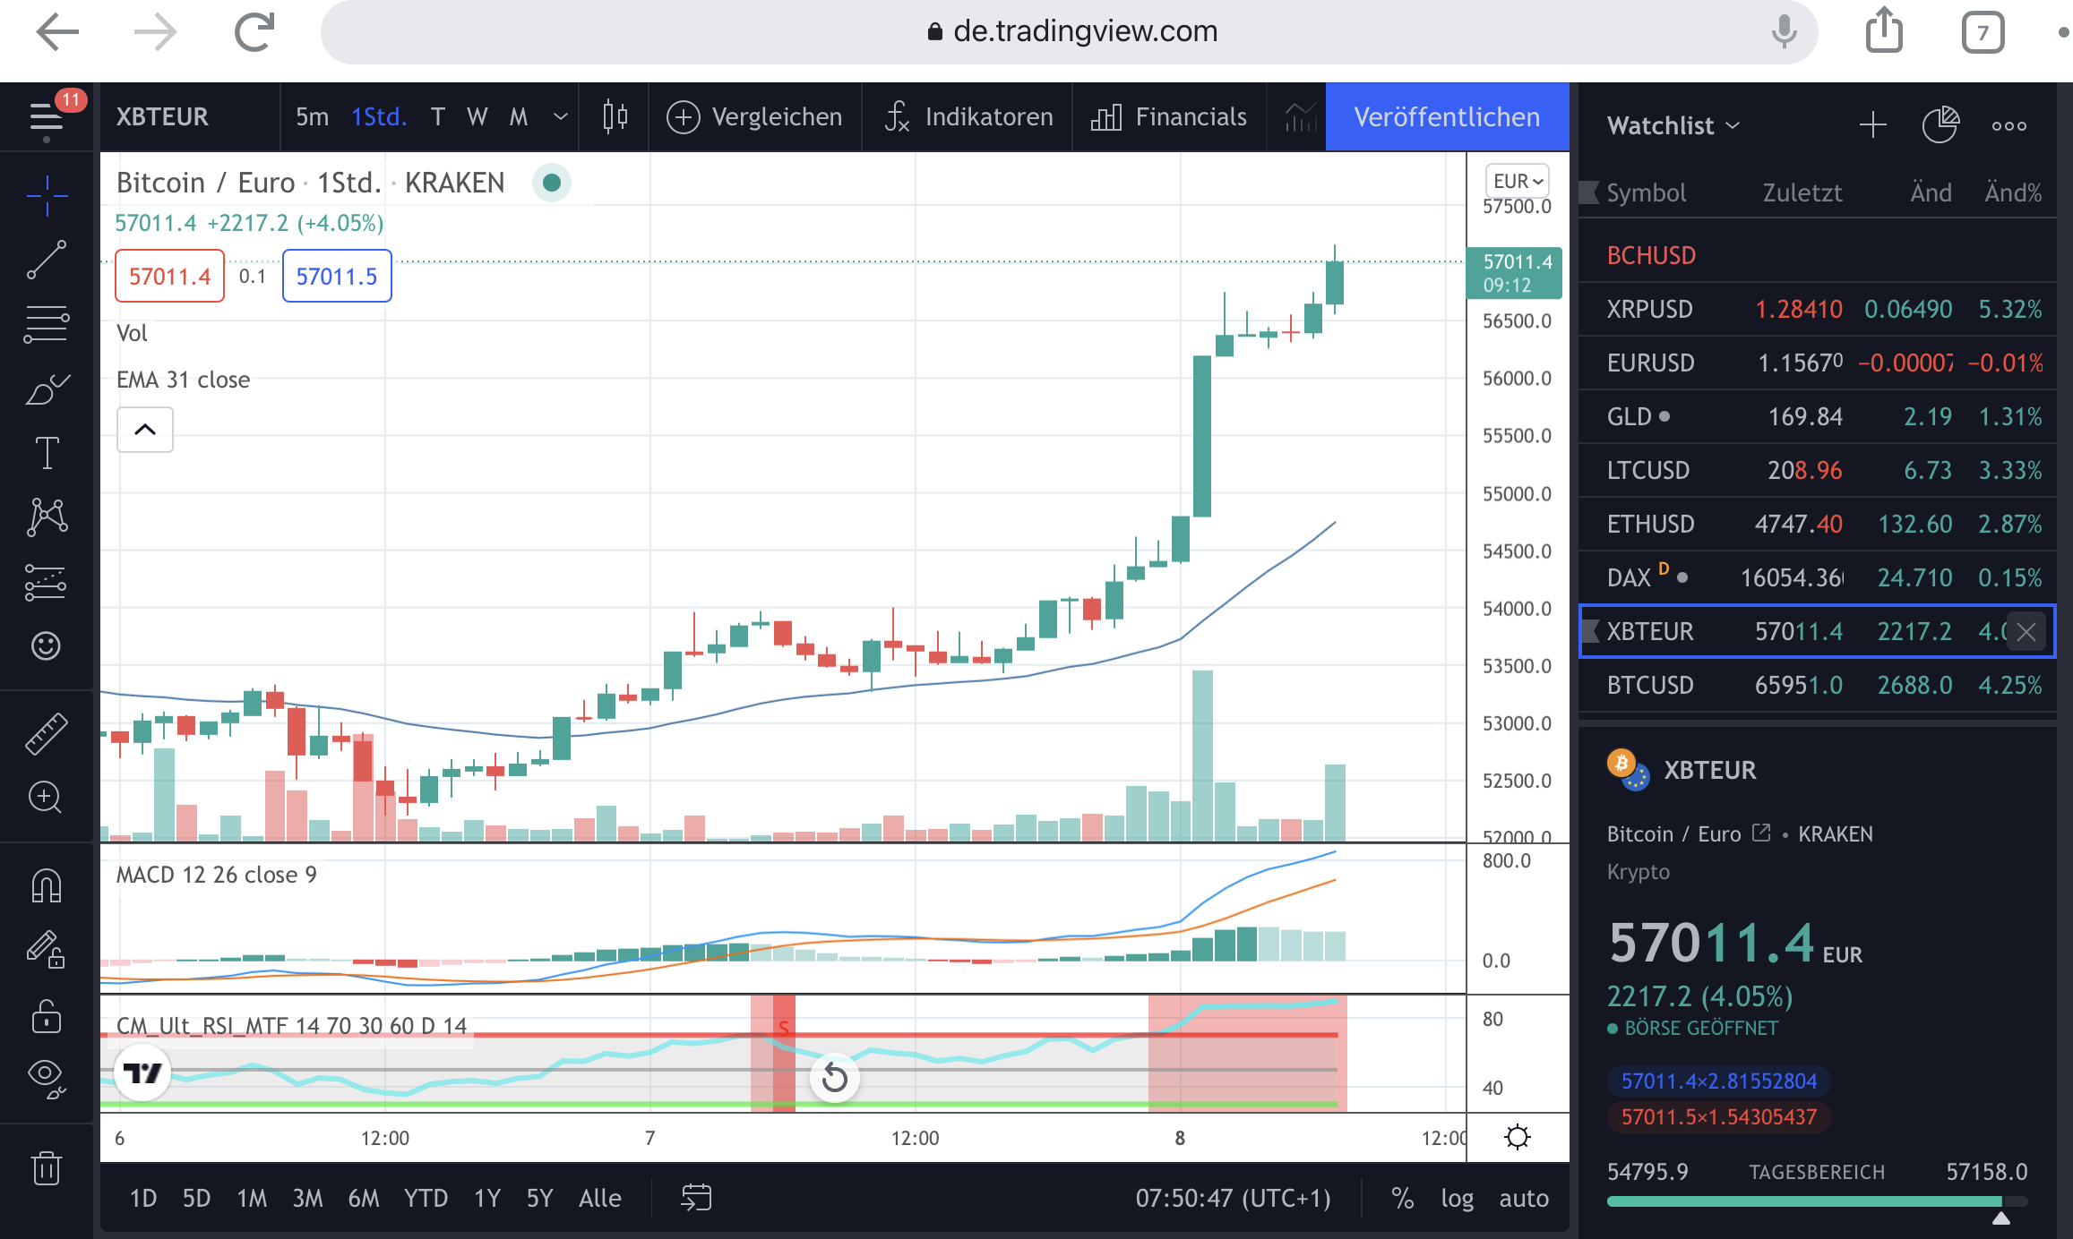Toggle percent scale mode
Viewport: 2073px width, 1239px height.
[x=1403, y=1198]
